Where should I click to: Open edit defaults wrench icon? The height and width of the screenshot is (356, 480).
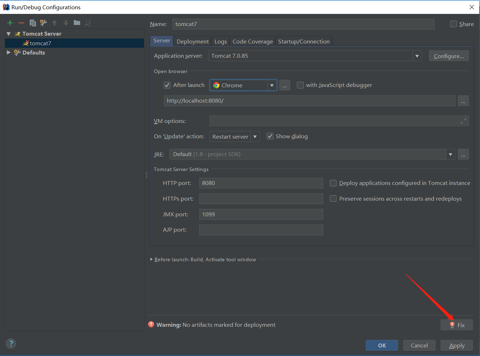pyautogui.click(x=43, y=23)
